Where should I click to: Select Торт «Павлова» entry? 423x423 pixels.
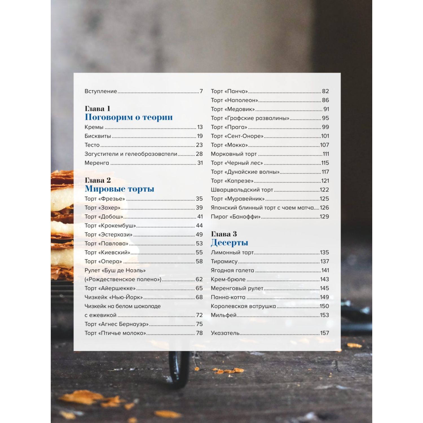coord(144,243)
